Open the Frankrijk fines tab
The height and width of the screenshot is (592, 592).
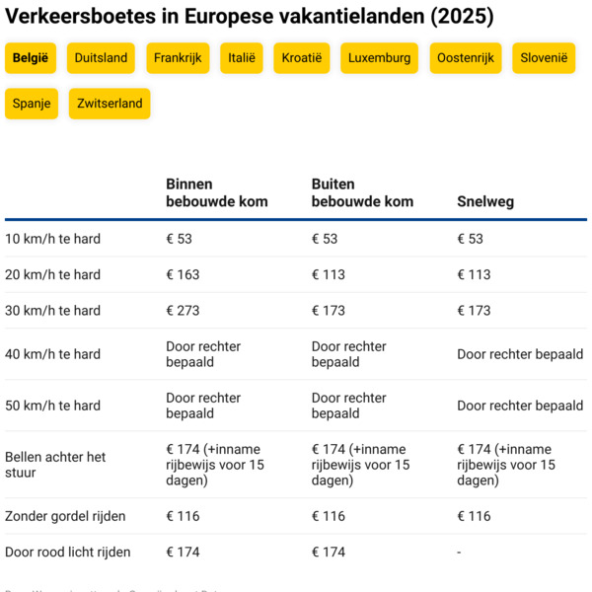178,58
